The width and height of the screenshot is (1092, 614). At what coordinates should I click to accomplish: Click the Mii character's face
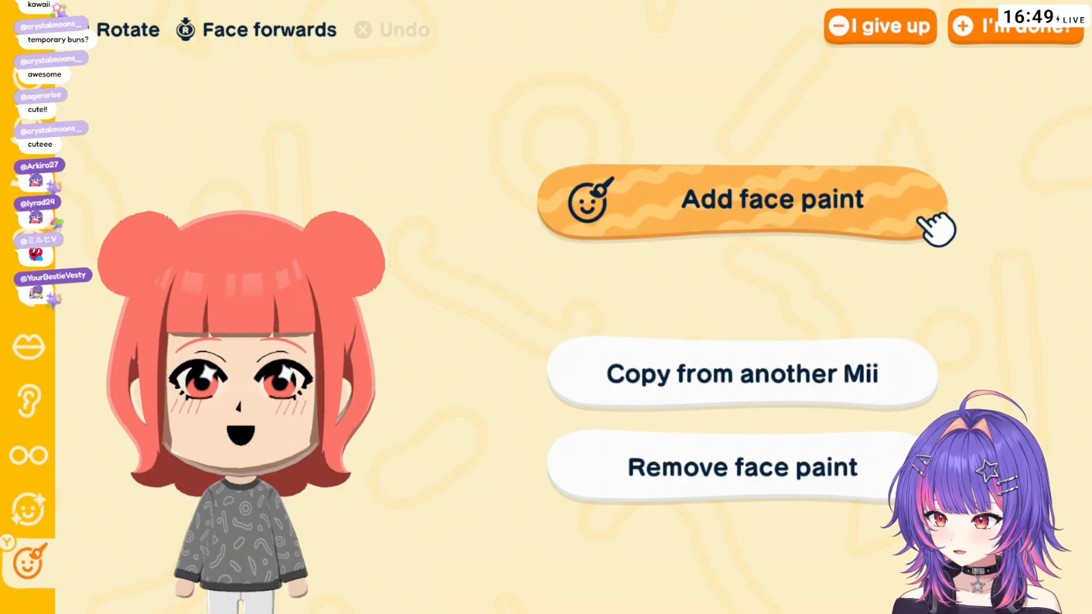(x=241, y=403)
